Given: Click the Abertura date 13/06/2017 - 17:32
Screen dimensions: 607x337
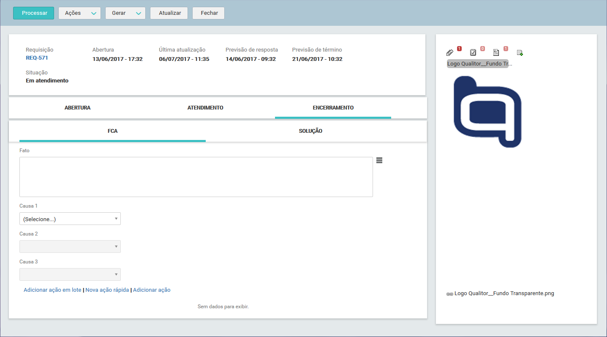Looking at the screenshot, I should pyautogui.click(x=117, y=59).
